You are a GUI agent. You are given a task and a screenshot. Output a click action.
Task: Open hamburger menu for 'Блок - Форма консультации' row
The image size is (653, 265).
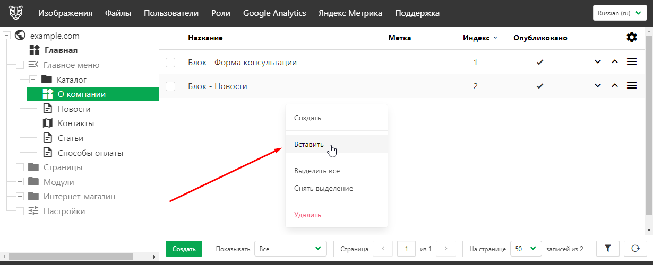(632, 62)
